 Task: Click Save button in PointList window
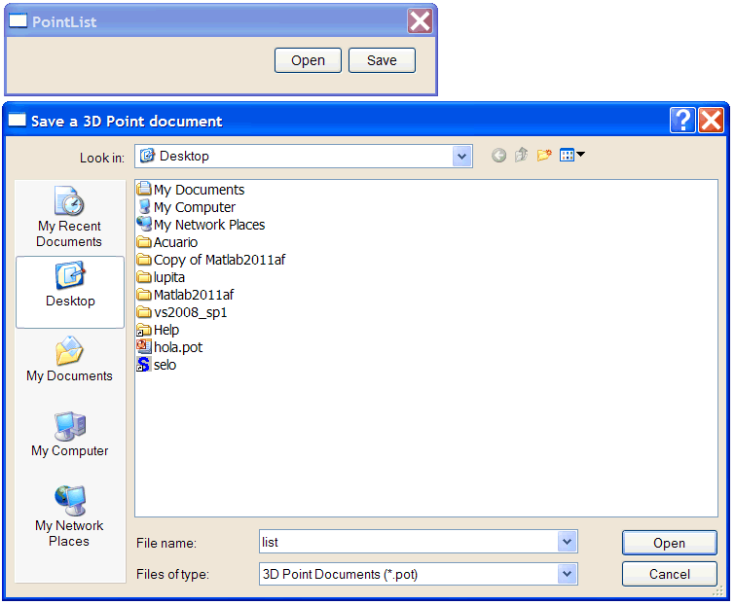pos(382,60)
